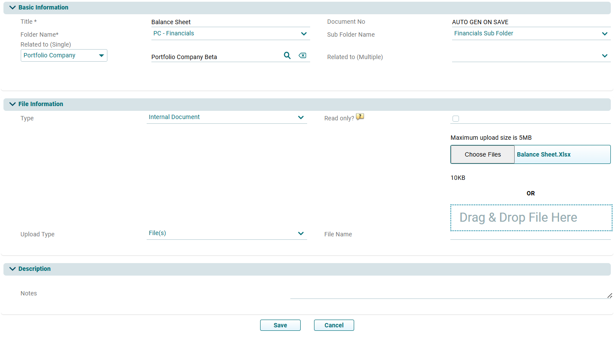
Task: Click the Choose Files button
Action: 483,154
